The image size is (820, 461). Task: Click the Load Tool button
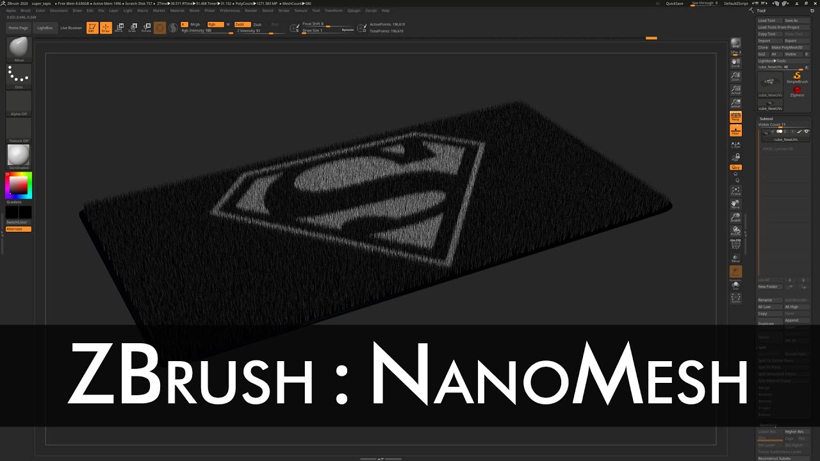coord(769,20)
